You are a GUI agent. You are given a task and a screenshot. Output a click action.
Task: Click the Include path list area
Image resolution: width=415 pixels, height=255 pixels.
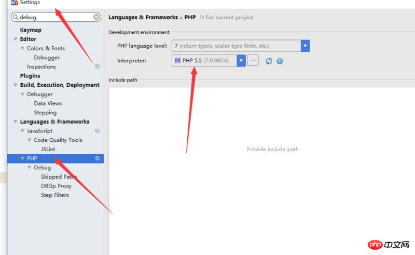(262, 171)
